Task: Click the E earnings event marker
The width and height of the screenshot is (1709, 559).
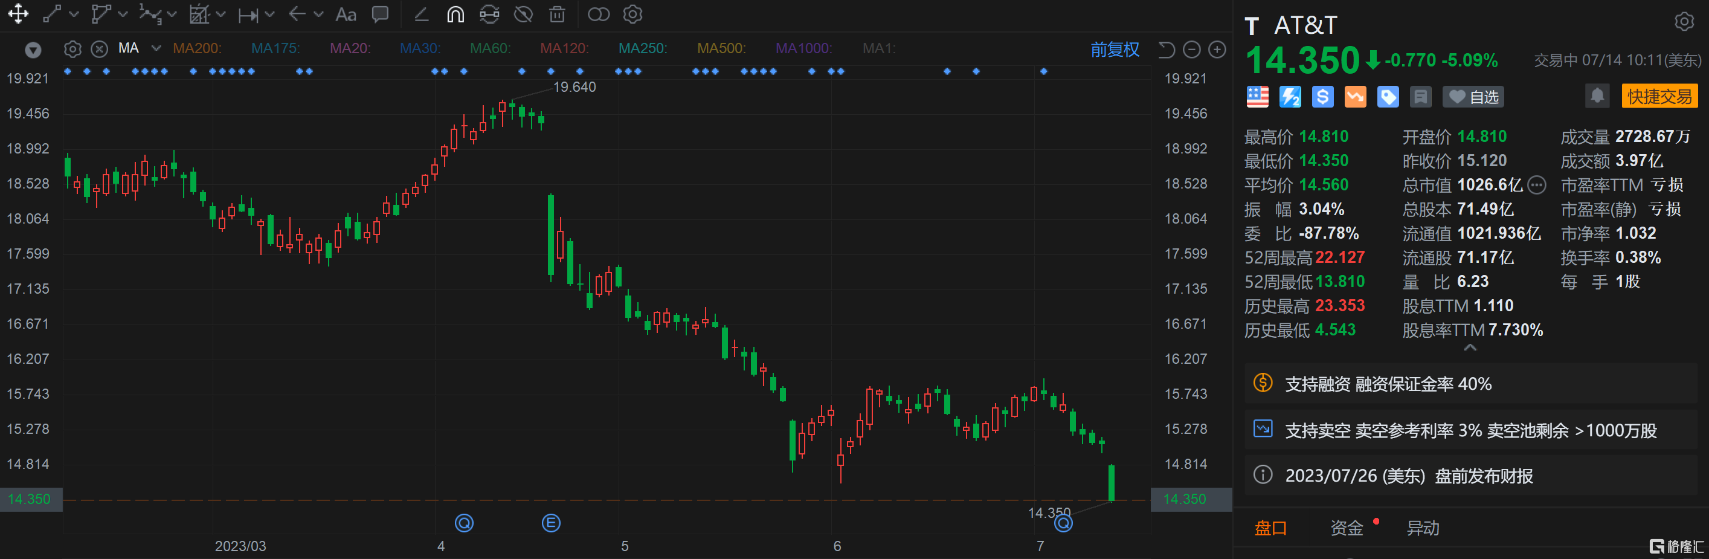Action: [x=551, y=523]
